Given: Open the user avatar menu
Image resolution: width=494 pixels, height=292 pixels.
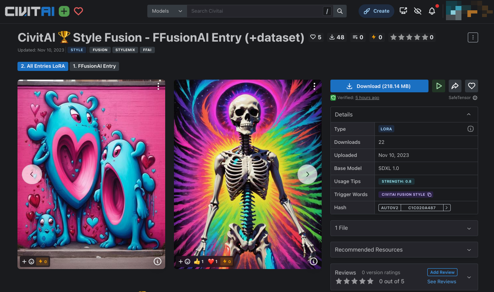Looking at the screenshot, I should [x=469, y=11].
